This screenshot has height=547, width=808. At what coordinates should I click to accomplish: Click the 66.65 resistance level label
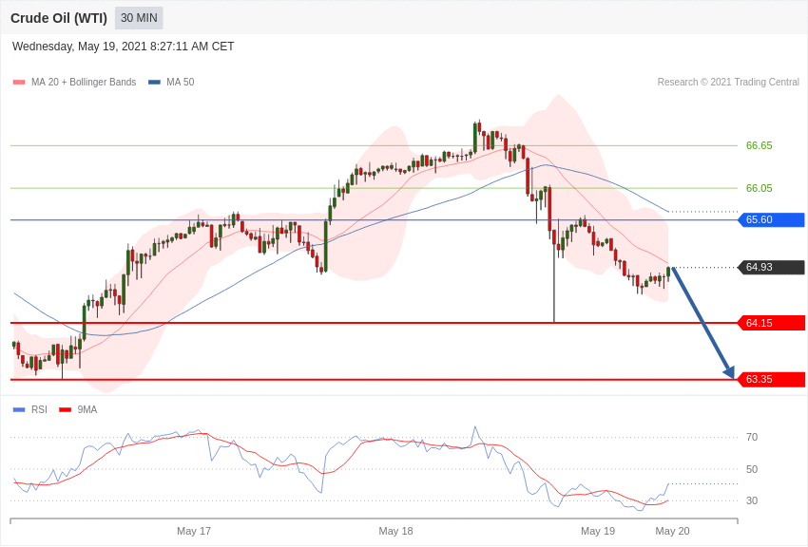pos(760,145)
